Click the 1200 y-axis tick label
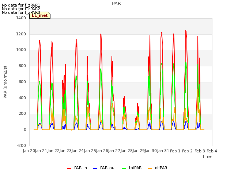The image size is (234, 175). click(21, 34)
